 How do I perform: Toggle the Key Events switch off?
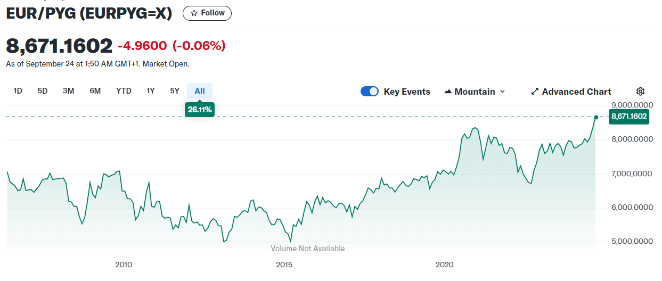[370, 92]
